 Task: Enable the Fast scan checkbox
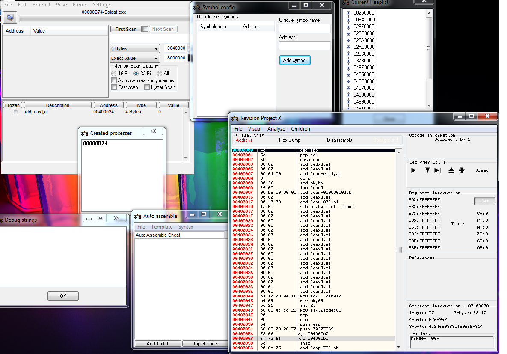(114, 87)
